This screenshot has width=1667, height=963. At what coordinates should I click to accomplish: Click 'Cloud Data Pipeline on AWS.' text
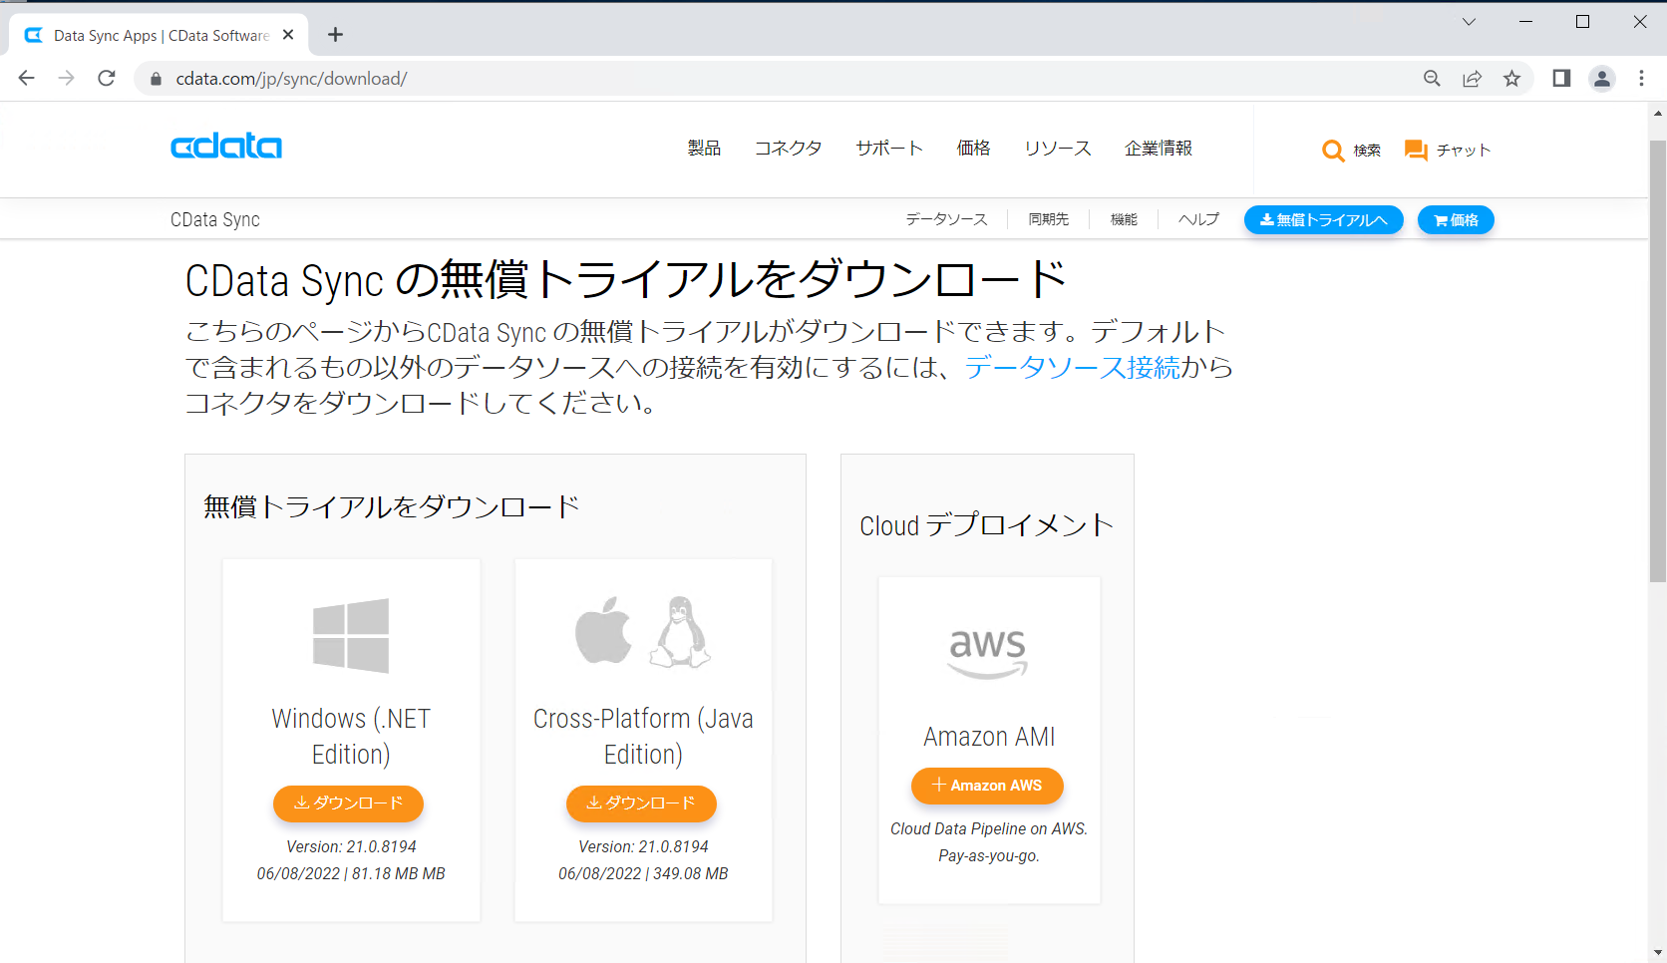point(989,828)
